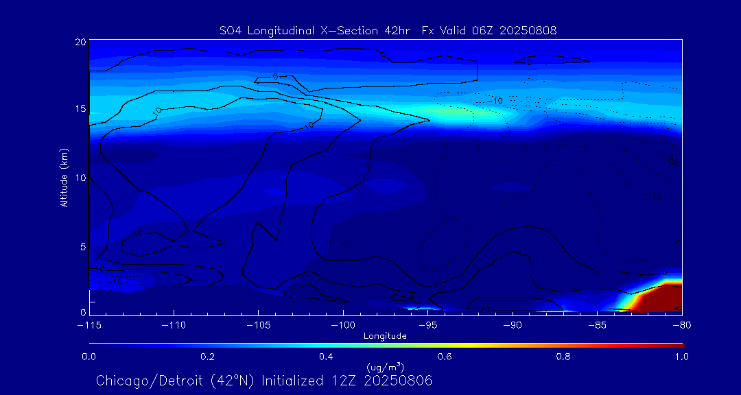This screenshot has height=395, width=741.
Task: Click the colorbar value '1.0'
Action: tap(682, 357)
